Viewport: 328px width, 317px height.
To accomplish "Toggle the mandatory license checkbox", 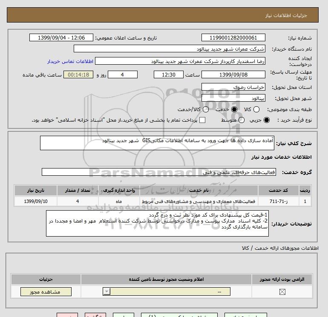I will (x=282, y=292).
